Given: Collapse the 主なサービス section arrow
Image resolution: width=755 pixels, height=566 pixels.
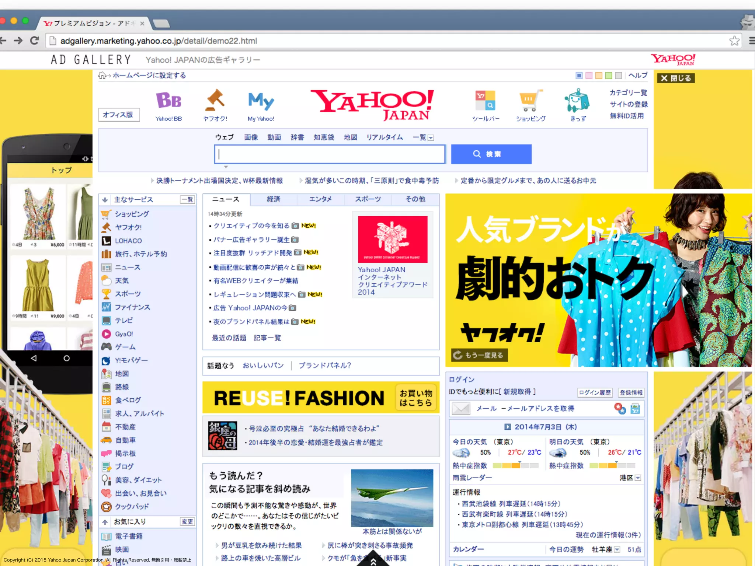Looking at the screenshot, I should tap(105, 200).
